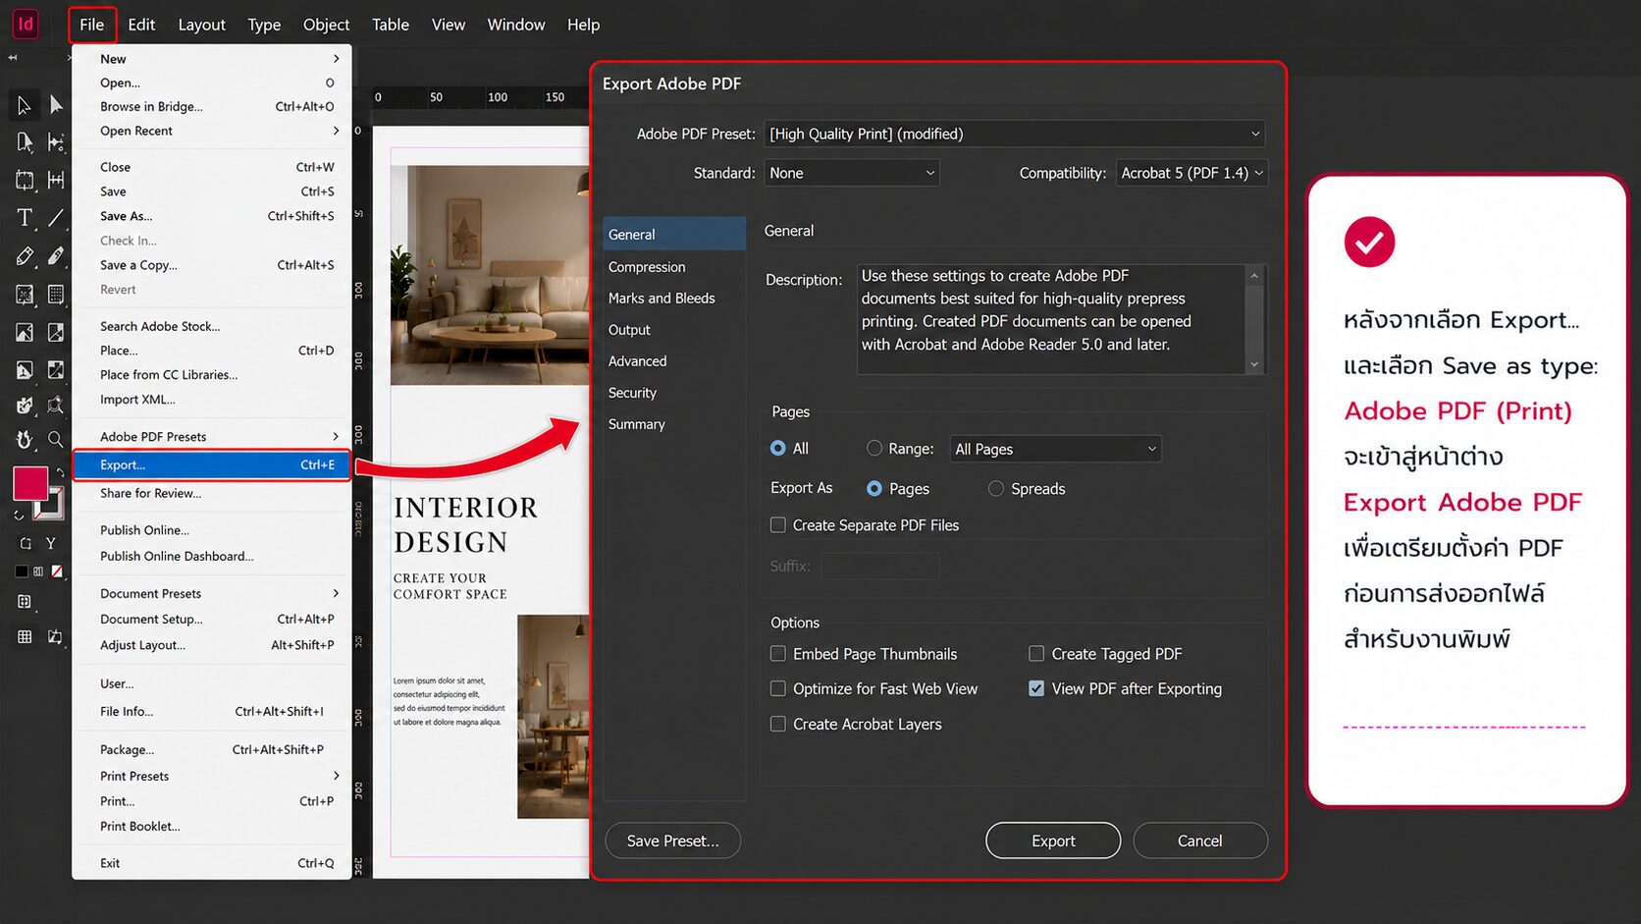
Task: Select the Range radio button
Action: [874, 448]
